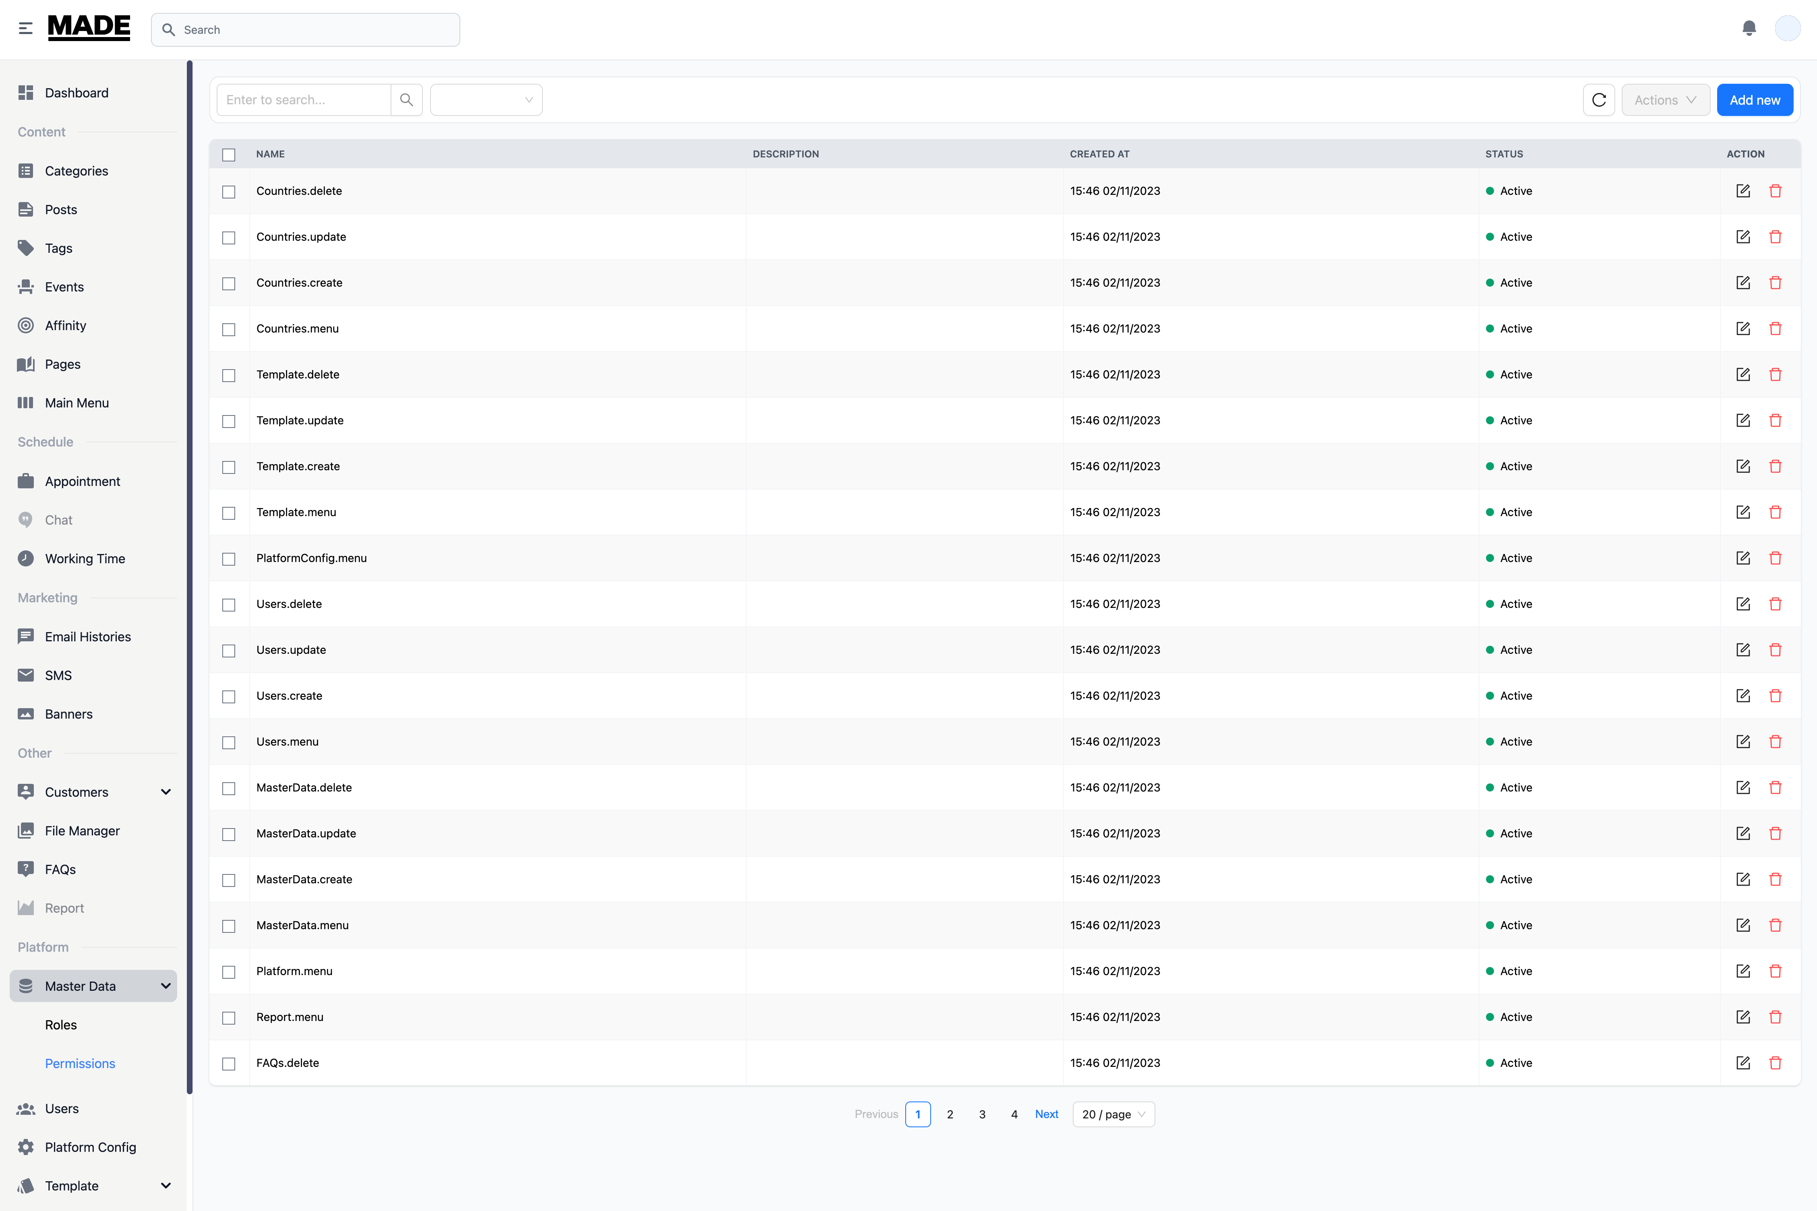Check the Platform.menu row checkbox
Screen dimensions: 1817x1211
click(229, 971)
